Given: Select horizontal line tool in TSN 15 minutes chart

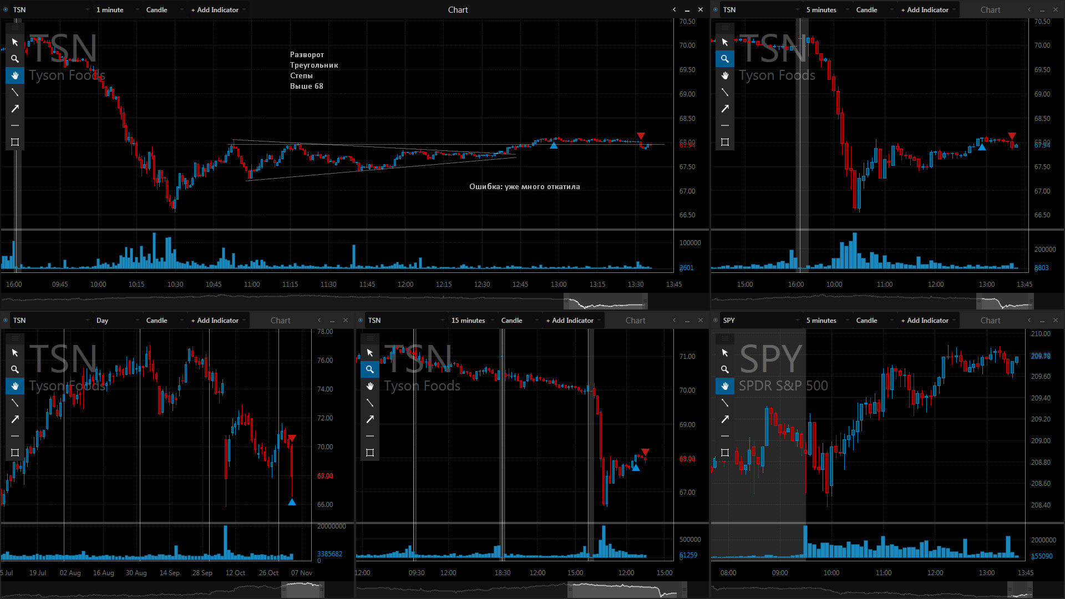Looking at the screenshot, I should click(x=370, y=436).
